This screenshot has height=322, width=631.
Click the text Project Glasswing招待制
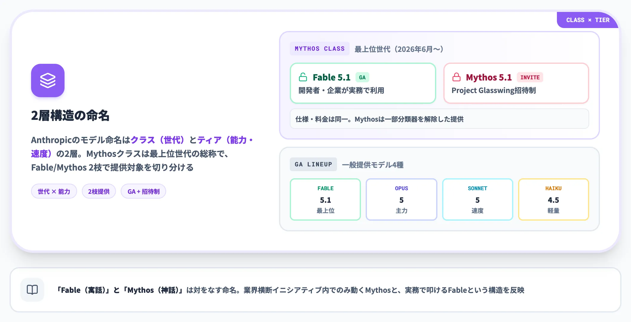point(494,90)
